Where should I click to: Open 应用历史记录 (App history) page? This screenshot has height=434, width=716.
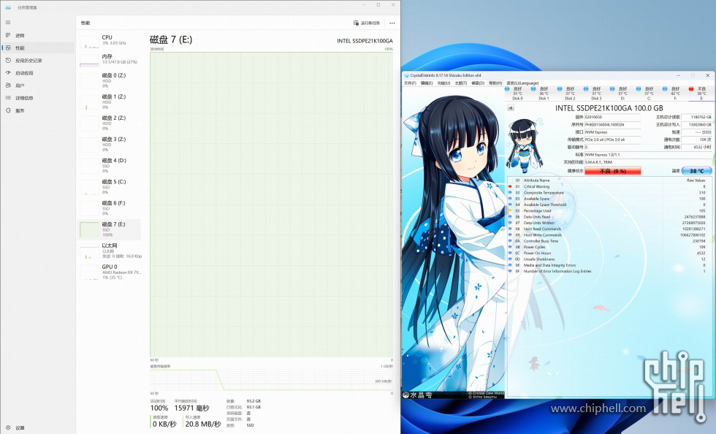pos(38,61)
